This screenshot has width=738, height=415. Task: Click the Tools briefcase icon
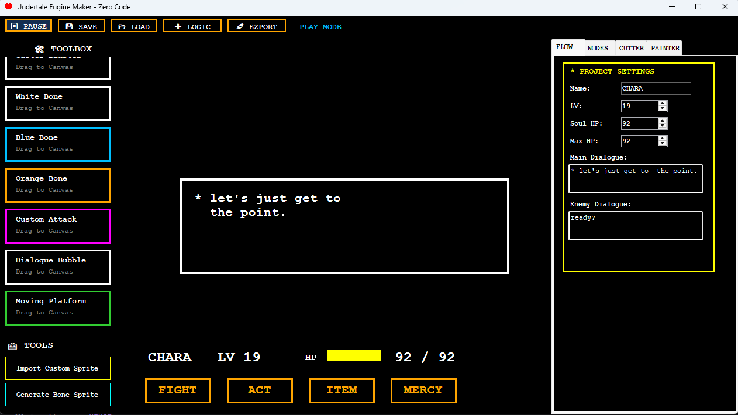pyautogui.click(x=13, y=345)
